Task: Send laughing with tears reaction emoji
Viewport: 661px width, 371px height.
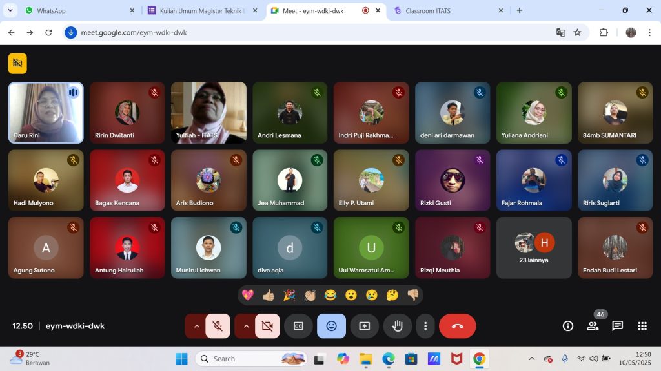Action: (x=330, y=295)
